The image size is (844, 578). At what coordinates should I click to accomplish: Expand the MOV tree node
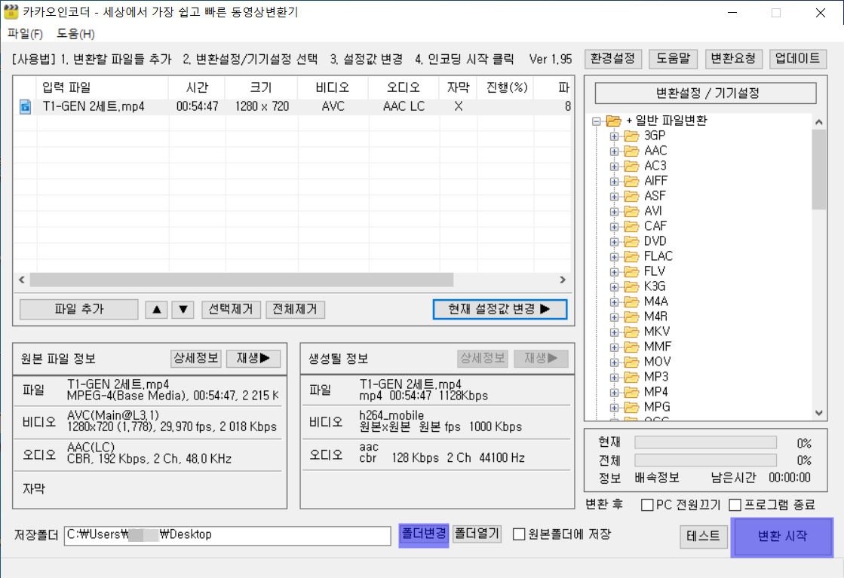click(614, 362)
